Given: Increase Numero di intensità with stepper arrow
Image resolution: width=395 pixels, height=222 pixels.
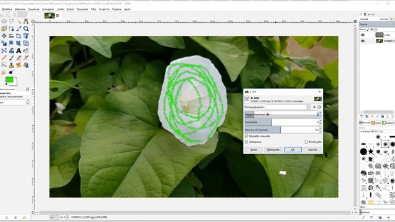Looking at the screenshot, I should click(320, 128).
